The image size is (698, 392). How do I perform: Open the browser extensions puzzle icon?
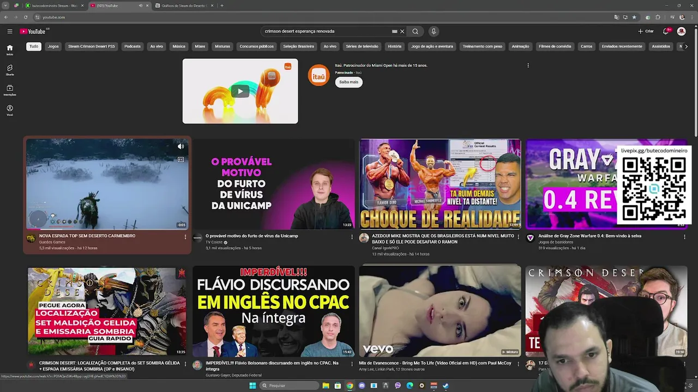coord(658,17)
